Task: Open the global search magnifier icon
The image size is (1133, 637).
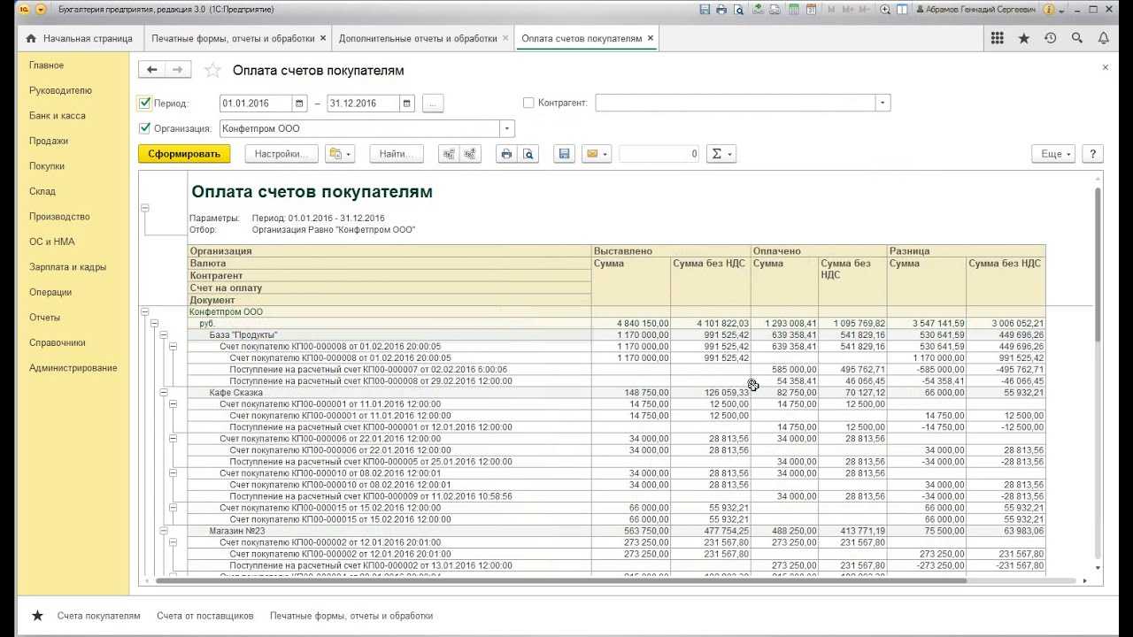Action: (1077, 39)
